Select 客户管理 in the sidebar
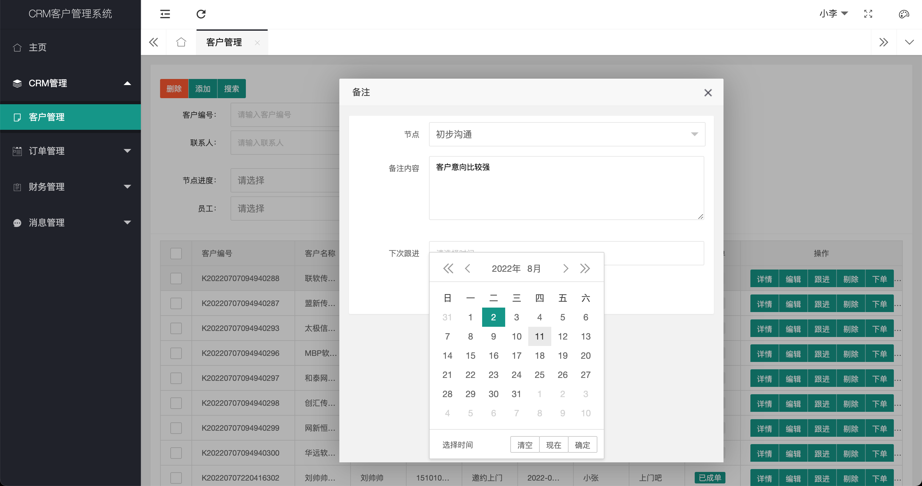Viewport: 922px width, 486px height. pyautogui.click(x=70, y=117)
